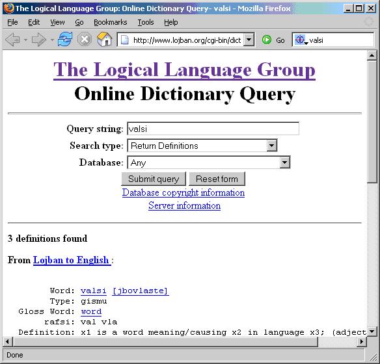This screenshot has width=380, height=364.
Task: Click the rafsi value 'val vla'
Action: tap(99, 322)
